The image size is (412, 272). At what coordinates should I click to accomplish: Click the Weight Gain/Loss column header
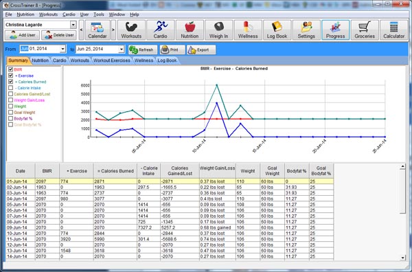217,171
